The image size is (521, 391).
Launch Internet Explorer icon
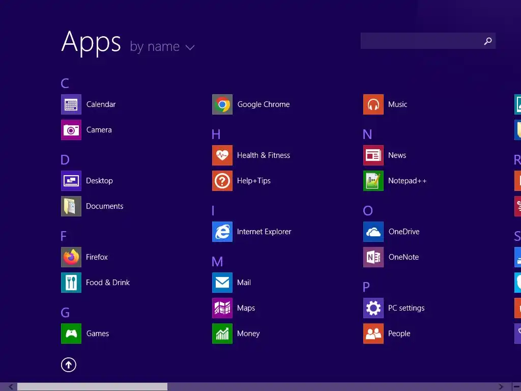point(222,232)
